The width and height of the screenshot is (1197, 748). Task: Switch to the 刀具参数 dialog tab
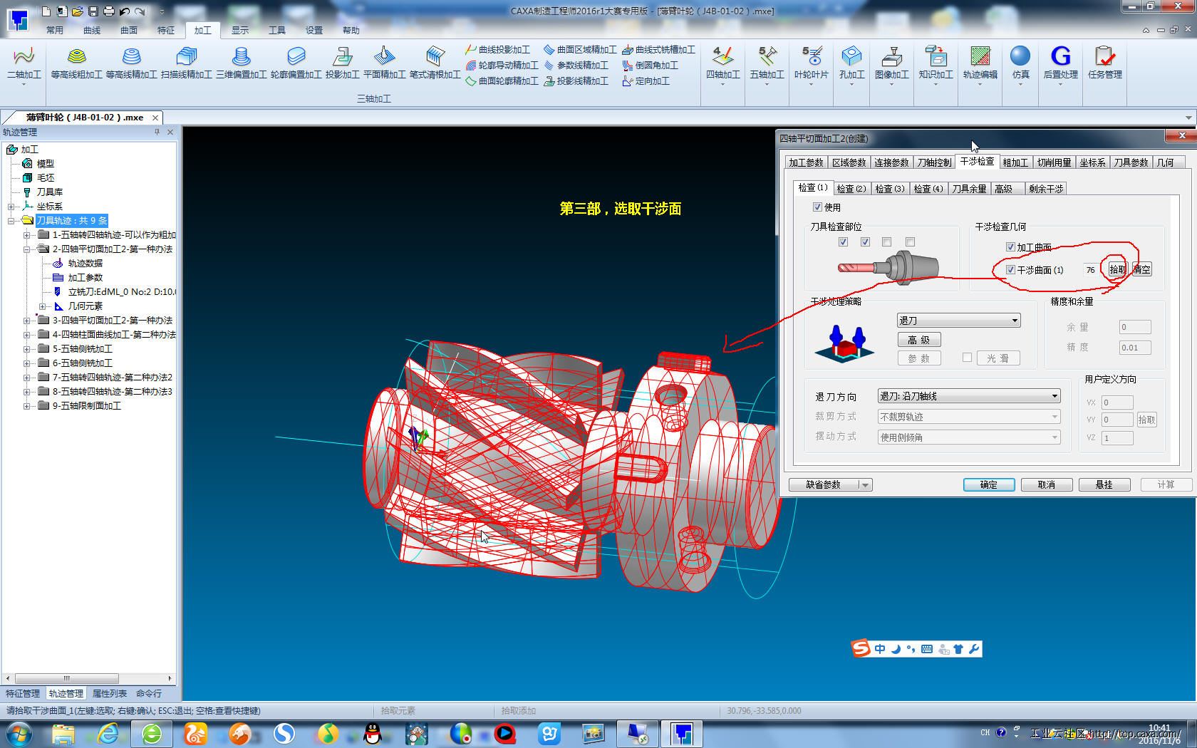[1130, 162]
